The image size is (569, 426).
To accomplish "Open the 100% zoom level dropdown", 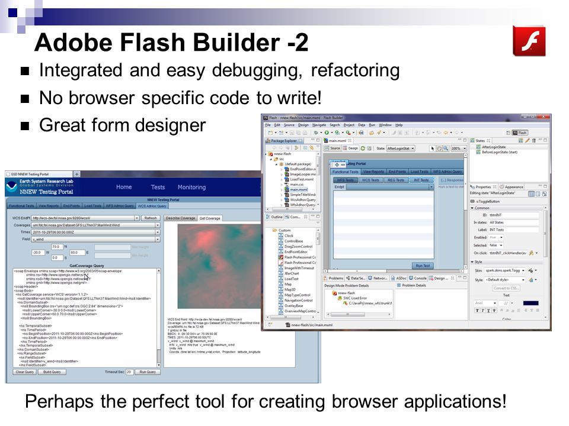I will (459, 148).
